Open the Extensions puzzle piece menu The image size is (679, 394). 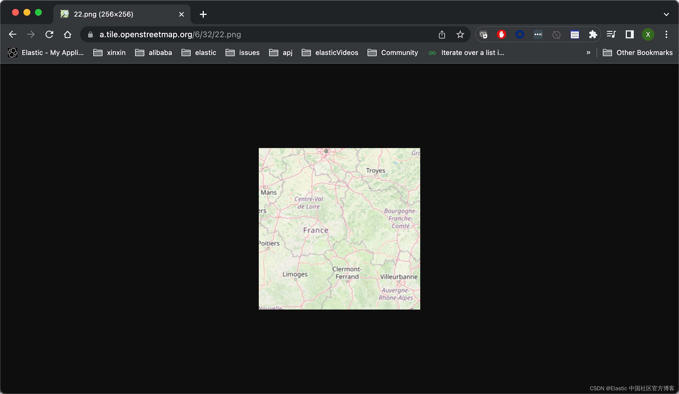click(x=593, y=35)
